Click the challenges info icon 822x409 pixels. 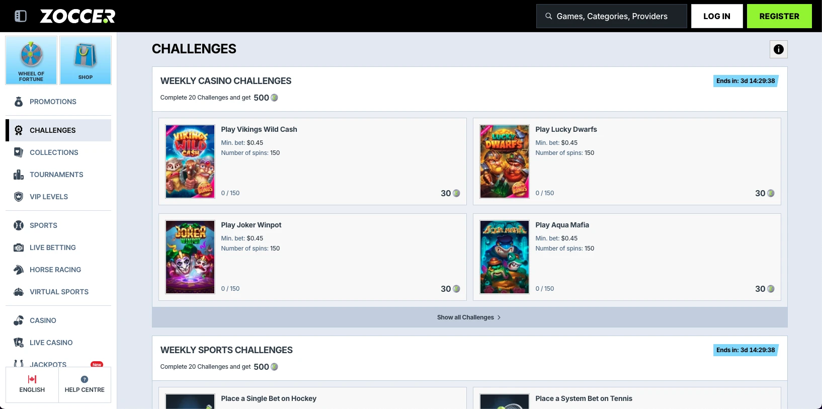[x=779, y=49]
